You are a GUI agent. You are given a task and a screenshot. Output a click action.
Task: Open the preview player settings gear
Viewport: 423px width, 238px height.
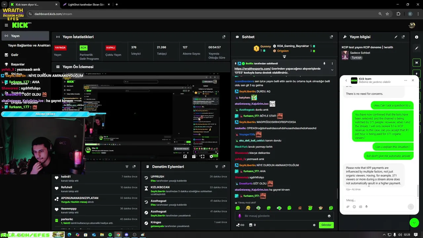pos(211,156)
